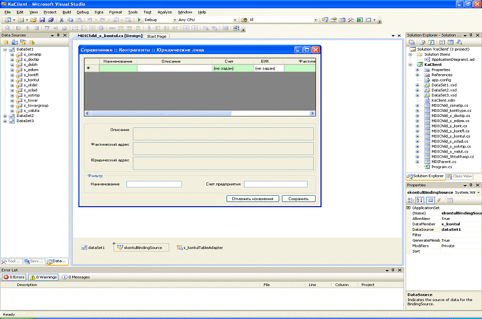Open the Any CPU platform dropdown
Screen dimensions: 482x319
[x=235, y=20]
